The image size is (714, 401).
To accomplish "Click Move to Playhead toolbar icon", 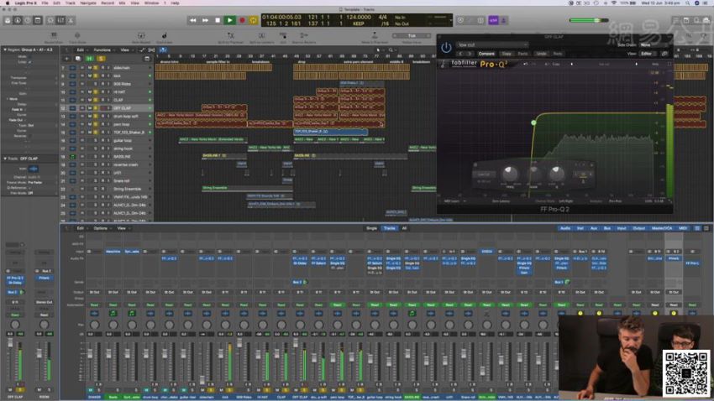I will (375, 37).
